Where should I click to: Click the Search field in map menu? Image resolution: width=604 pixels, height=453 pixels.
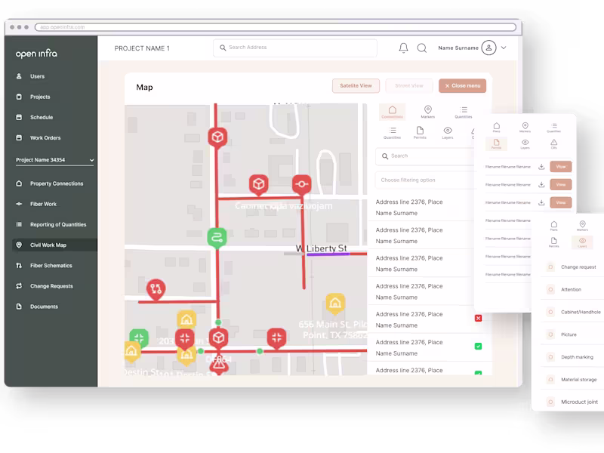[424, 156]
